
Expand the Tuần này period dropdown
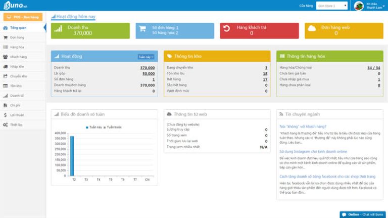coord(146,57)
